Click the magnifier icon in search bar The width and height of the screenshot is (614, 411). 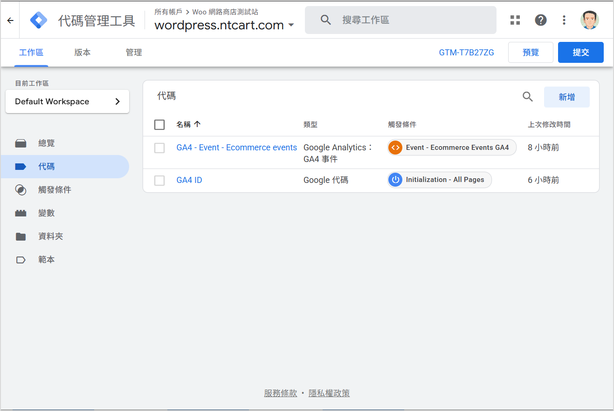coord(326,20)
